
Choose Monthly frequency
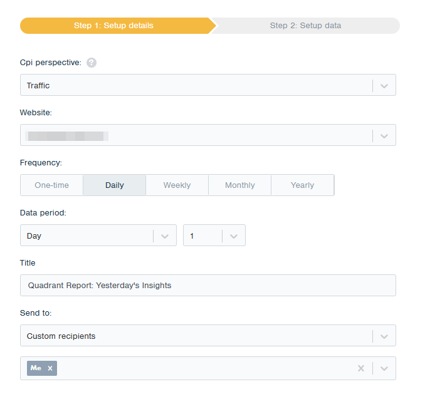coord(239,185)
